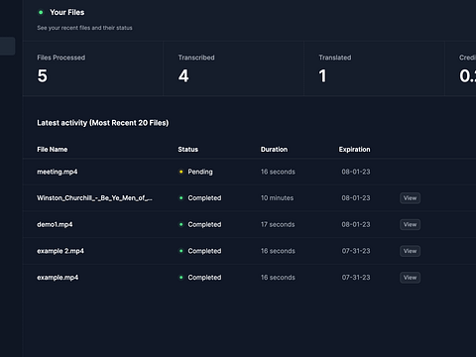
Task: Click the demo1.mp4 file name
Action: (55, 224)
